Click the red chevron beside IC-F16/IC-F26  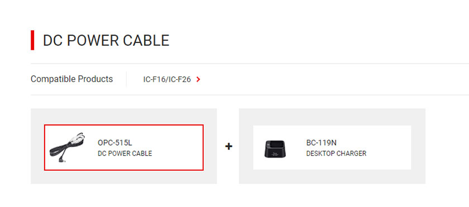coord(198,79)
